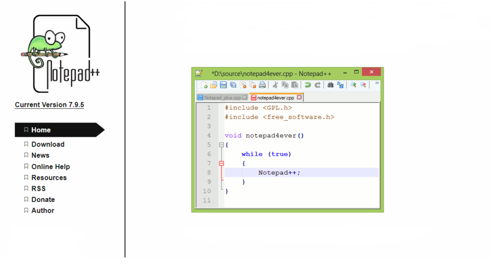This screenshot has width=503, height=277.
Task: Click line number 11 in the margin
Action: coord(207,201)
